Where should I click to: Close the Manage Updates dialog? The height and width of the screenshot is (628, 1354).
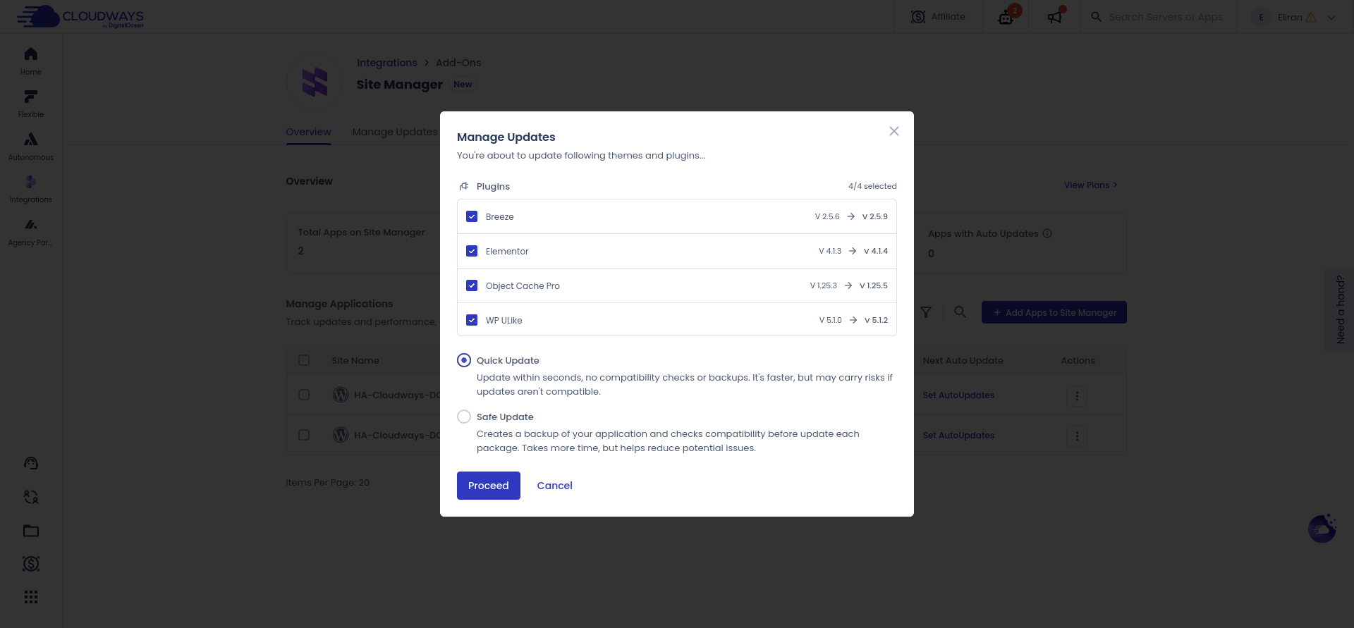(x=893, y=131)
